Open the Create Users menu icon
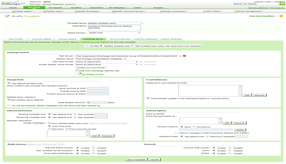Viewport: 286px width, 164px height. pyautogui.click(x=13, y=11)
